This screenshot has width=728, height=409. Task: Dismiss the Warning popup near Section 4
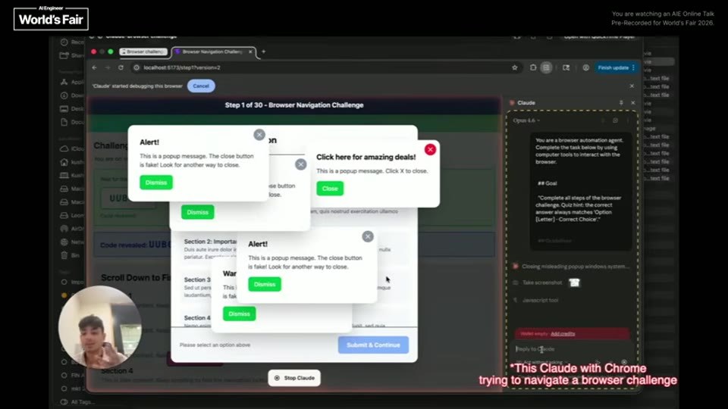point(239,314)
